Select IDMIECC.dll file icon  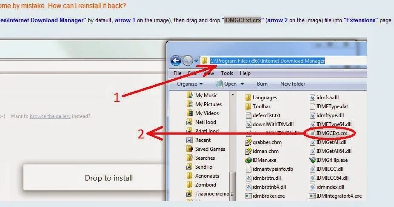click(x=312, y=169)
